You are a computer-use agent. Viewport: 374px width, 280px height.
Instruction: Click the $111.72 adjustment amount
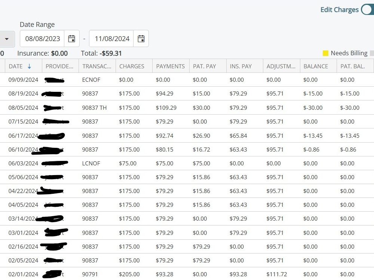click(277, 274)
